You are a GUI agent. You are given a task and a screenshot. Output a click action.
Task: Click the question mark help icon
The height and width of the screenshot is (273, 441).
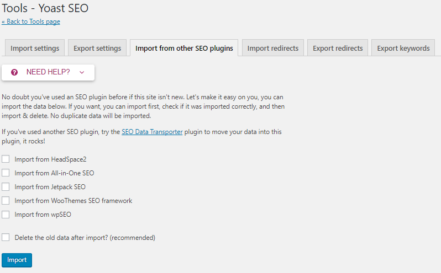[x=14, y=72]
